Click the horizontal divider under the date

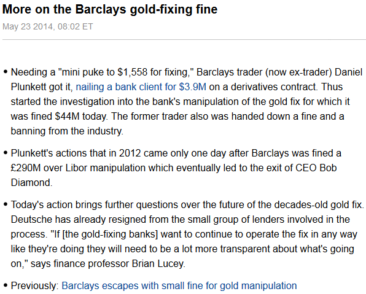(x=184, y=40)
